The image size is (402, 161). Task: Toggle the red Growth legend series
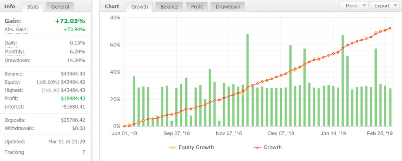[273, 147]
